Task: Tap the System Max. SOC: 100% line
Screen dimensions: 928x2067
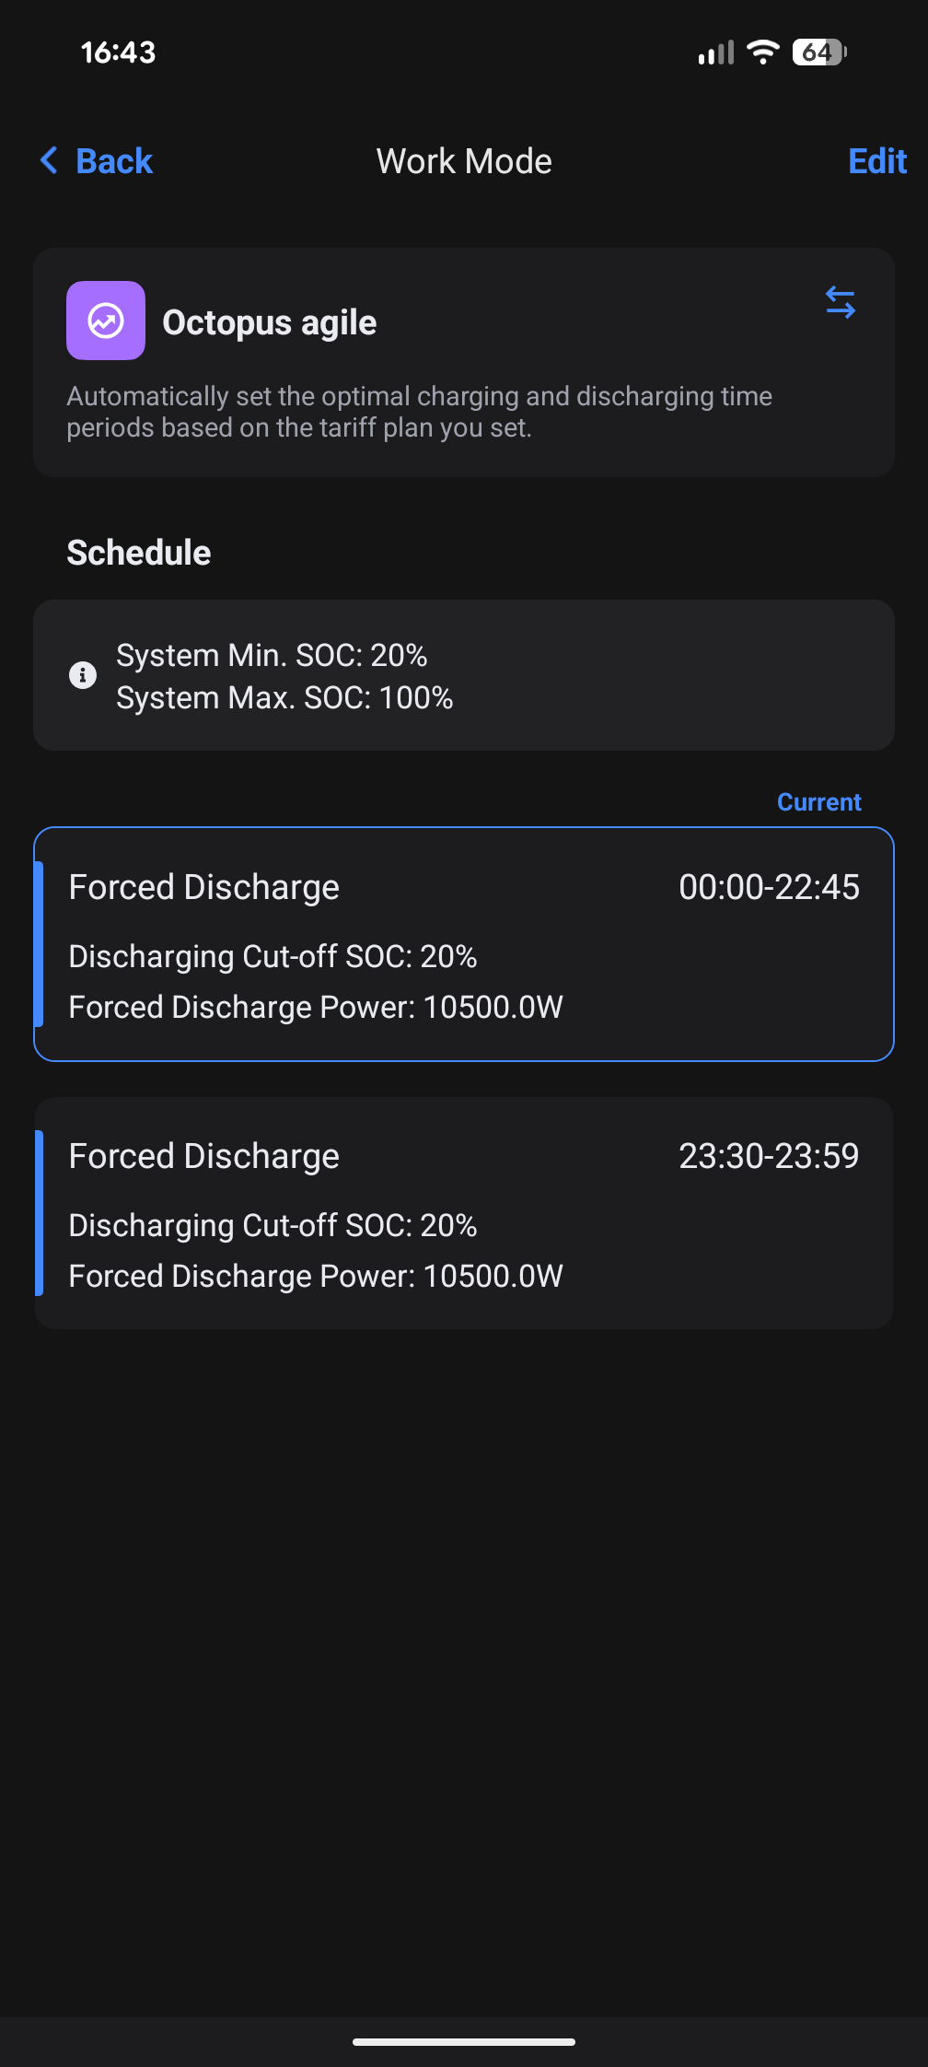Action: 284,698
